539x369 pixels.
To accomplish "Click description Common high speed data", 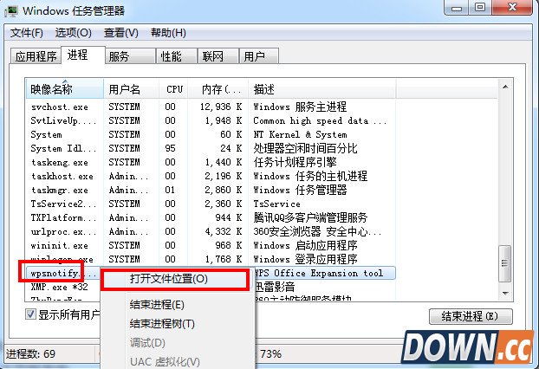I will point(320,120).
